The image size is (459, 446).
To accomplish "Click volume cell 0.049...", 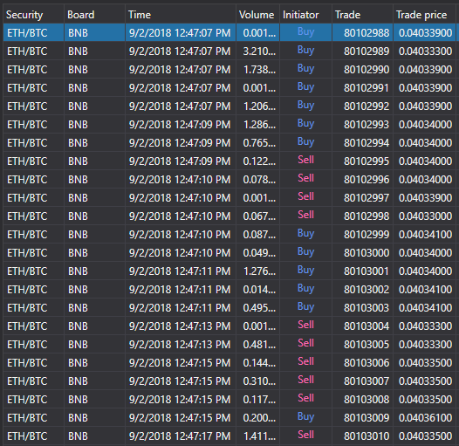I will 259,253.
